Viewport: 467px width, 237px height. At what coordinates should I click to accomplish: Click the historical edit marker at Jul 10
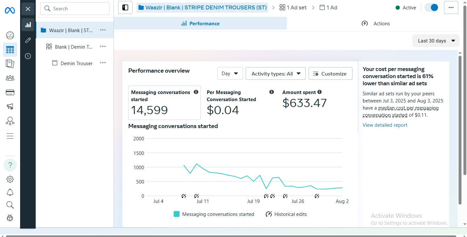click(x=196, y=196)
